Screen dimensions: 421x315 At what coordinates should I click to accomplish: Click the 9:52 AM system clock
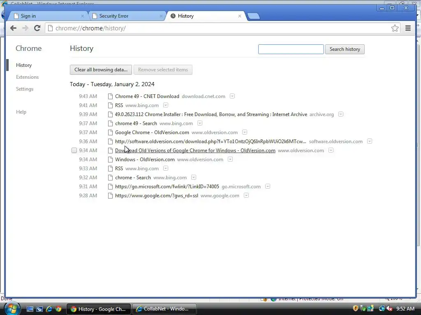[405, 308]
